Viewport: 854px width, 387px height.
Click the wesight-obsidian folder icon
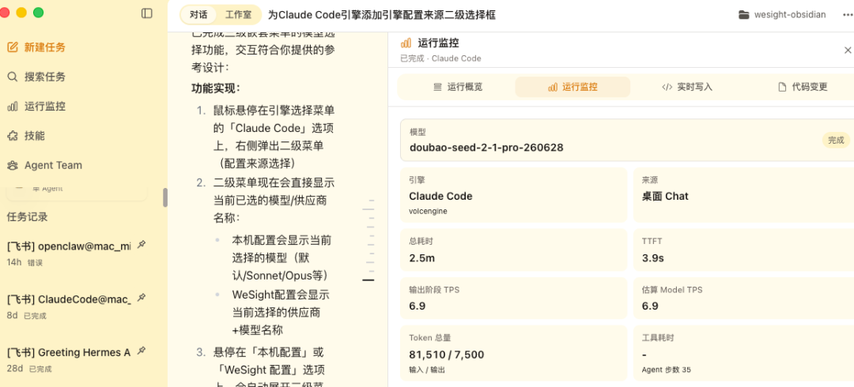743,15
